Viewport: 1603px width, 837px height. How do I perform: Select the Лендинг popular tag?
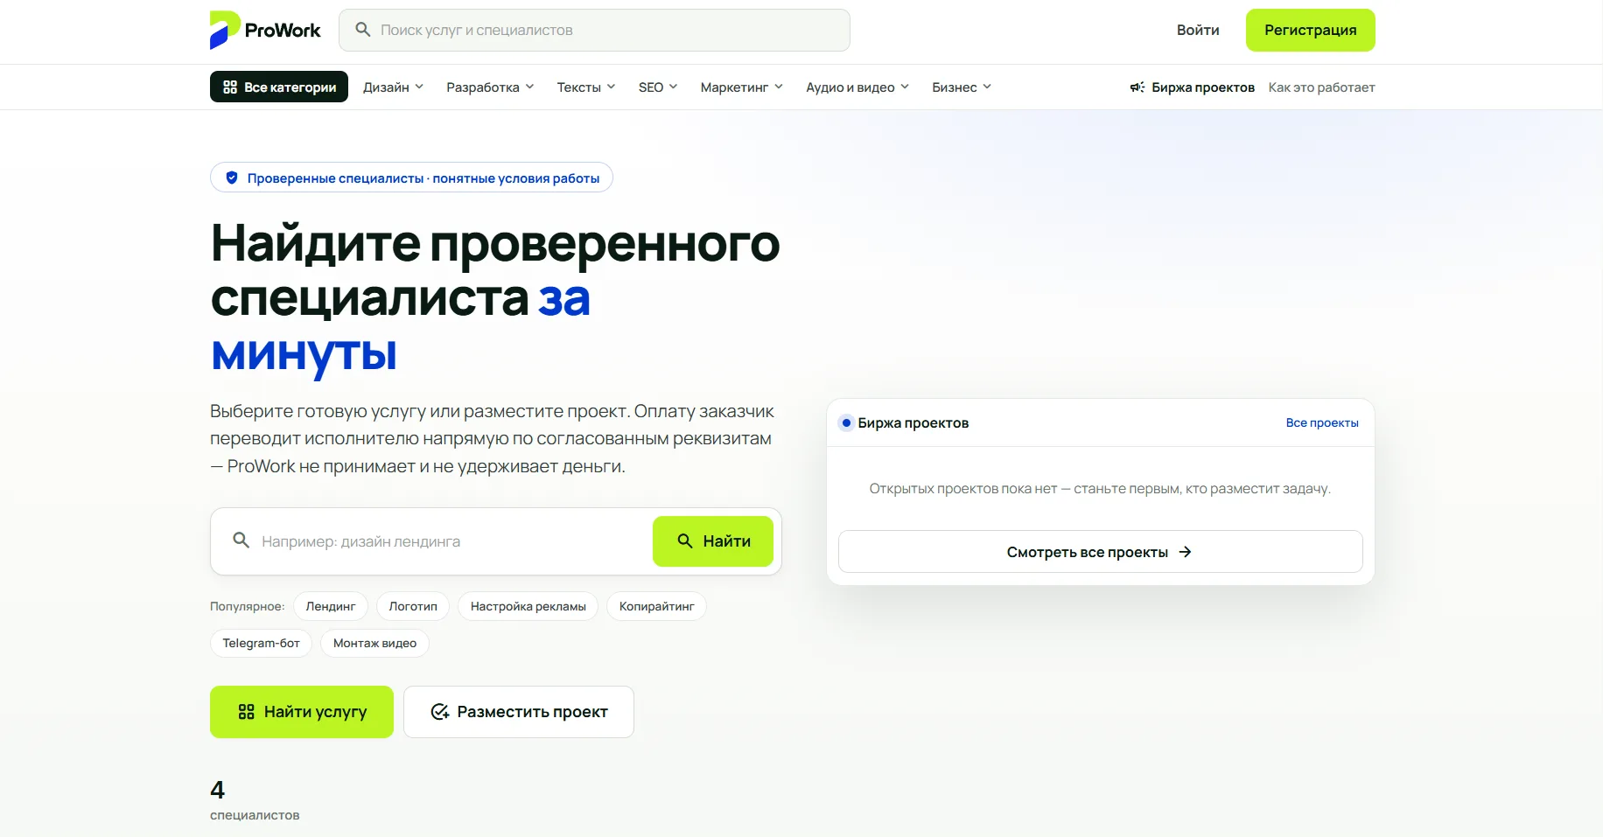(x=331, y=606)
